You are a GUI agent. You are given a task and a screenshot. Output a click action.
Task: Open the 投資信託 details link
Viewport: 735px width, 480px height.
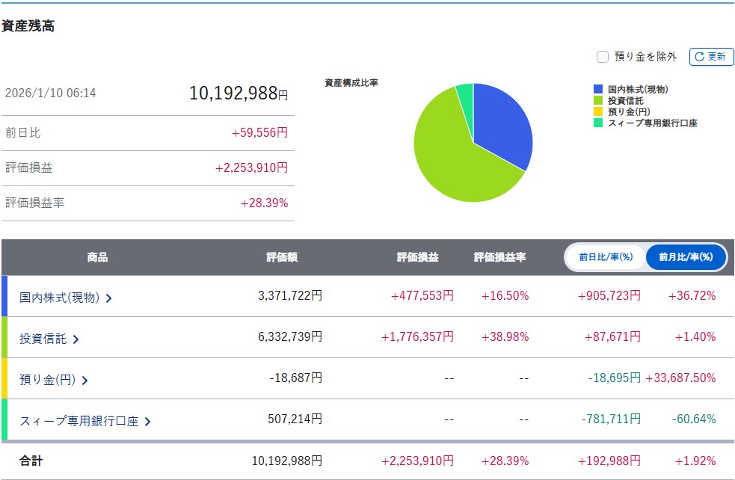coord(43,338)
